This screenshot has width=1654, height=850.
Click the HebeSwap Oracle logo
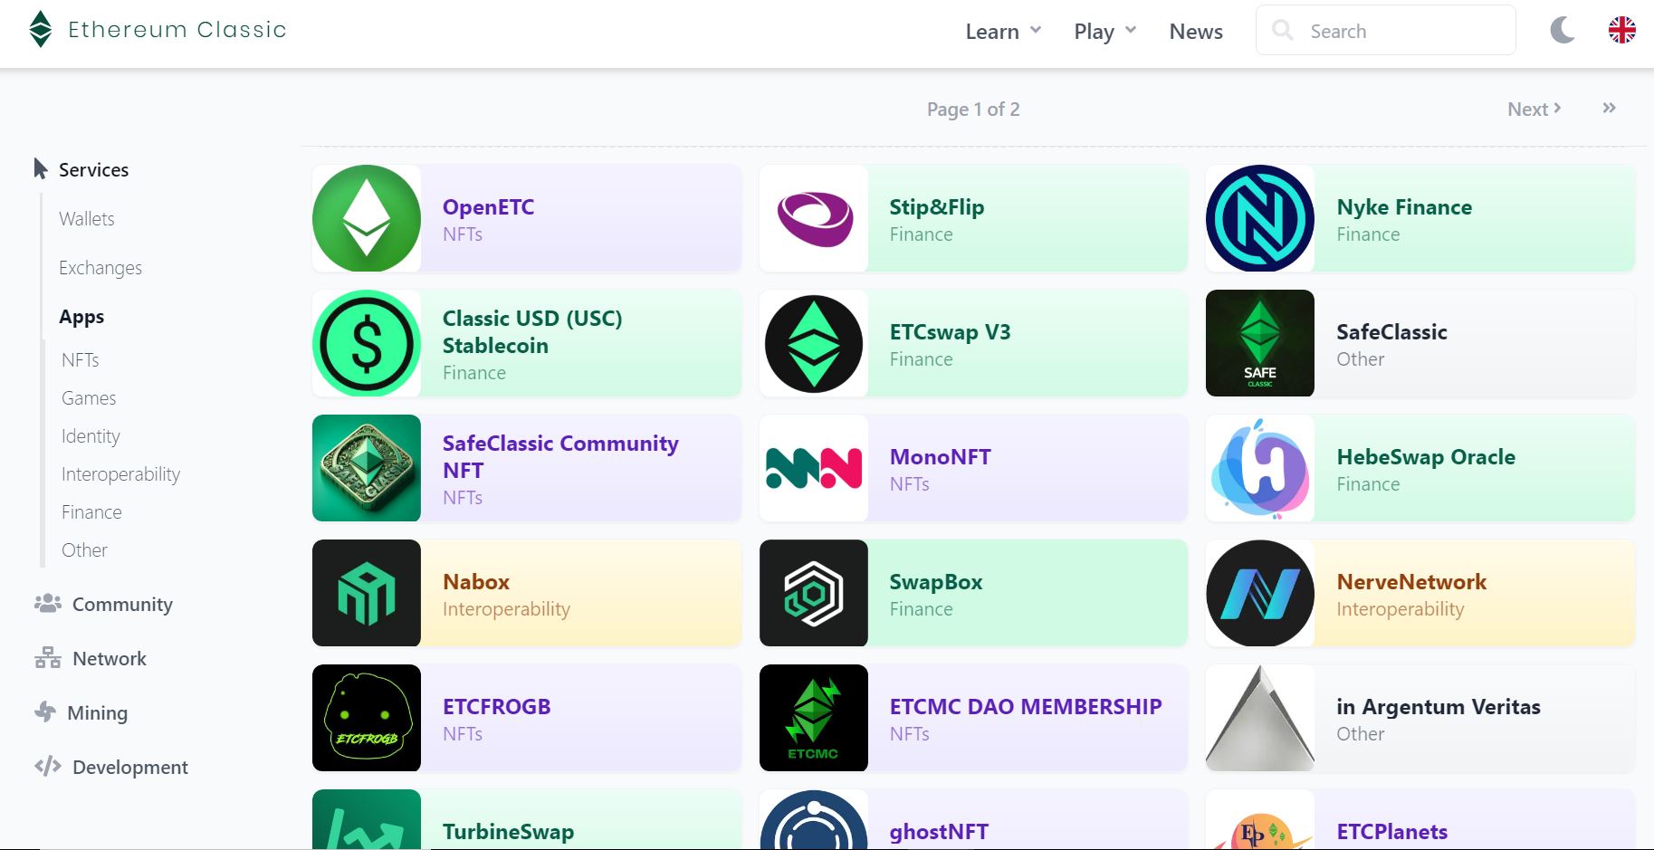pos(1259,468)
